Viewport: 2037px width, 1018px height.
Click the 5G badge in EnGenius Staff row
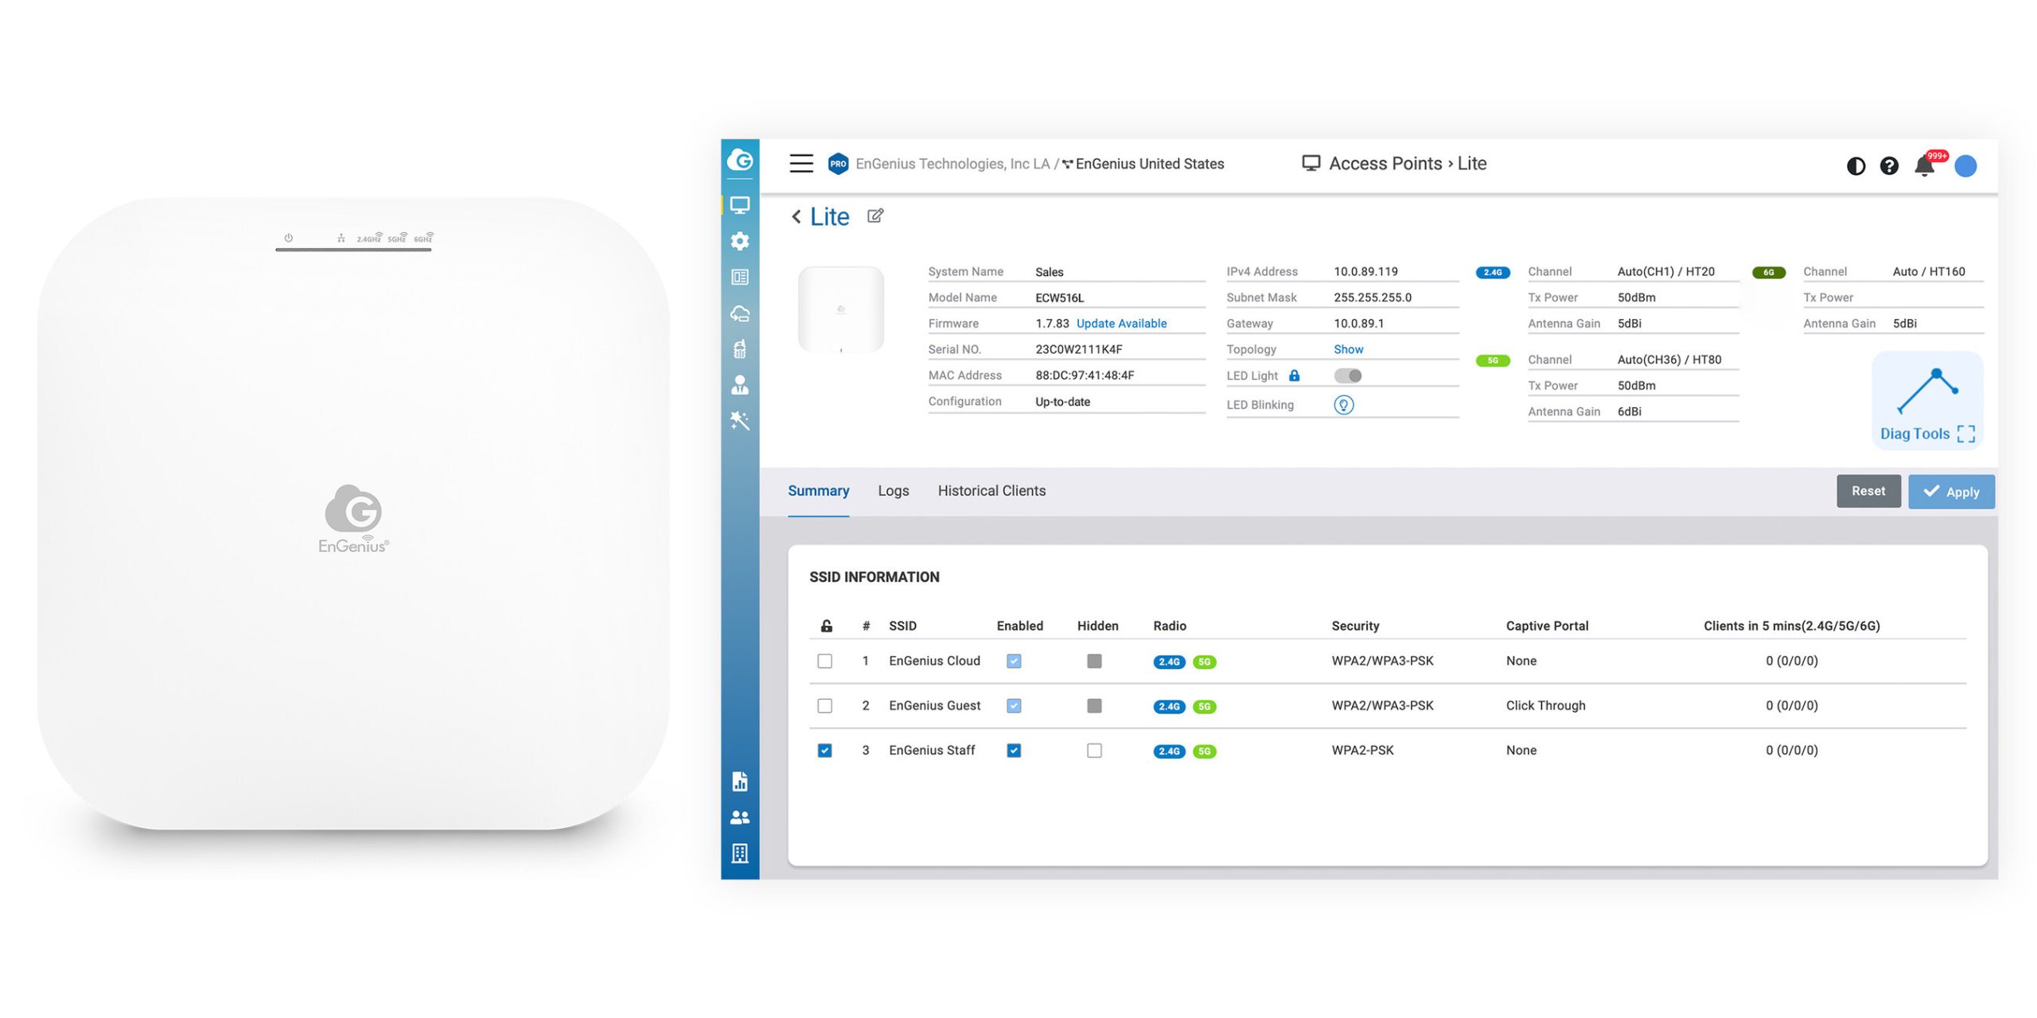click(1203, 751)
